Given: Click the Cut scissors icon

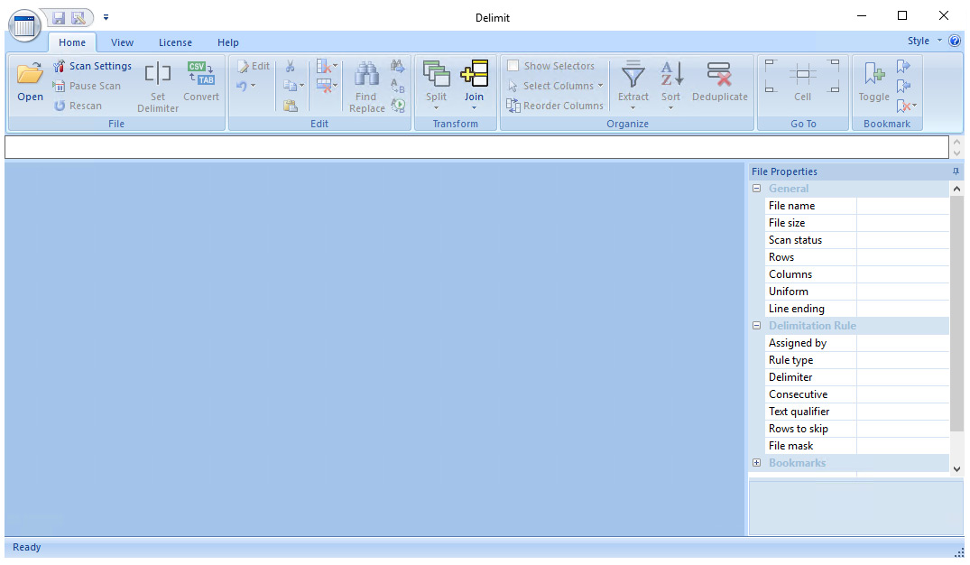Looking at the screenshot, I should tap(291, 66).
